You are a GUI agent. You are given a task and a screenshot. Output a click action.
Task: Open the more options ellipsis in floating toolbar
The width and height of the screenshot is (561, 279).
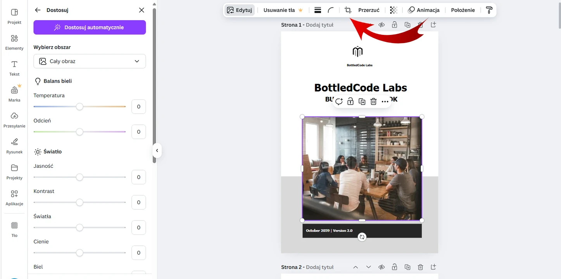(x=385, y=102)
